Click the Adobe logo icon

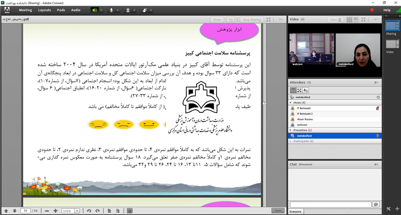click(7, 10)
